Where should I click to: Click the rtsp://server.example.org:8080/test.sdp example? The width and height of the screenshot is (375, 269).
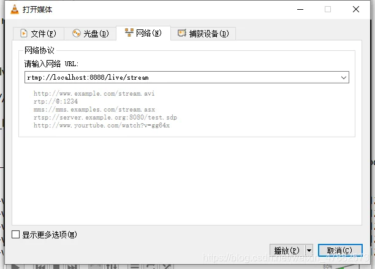[105, 118]
